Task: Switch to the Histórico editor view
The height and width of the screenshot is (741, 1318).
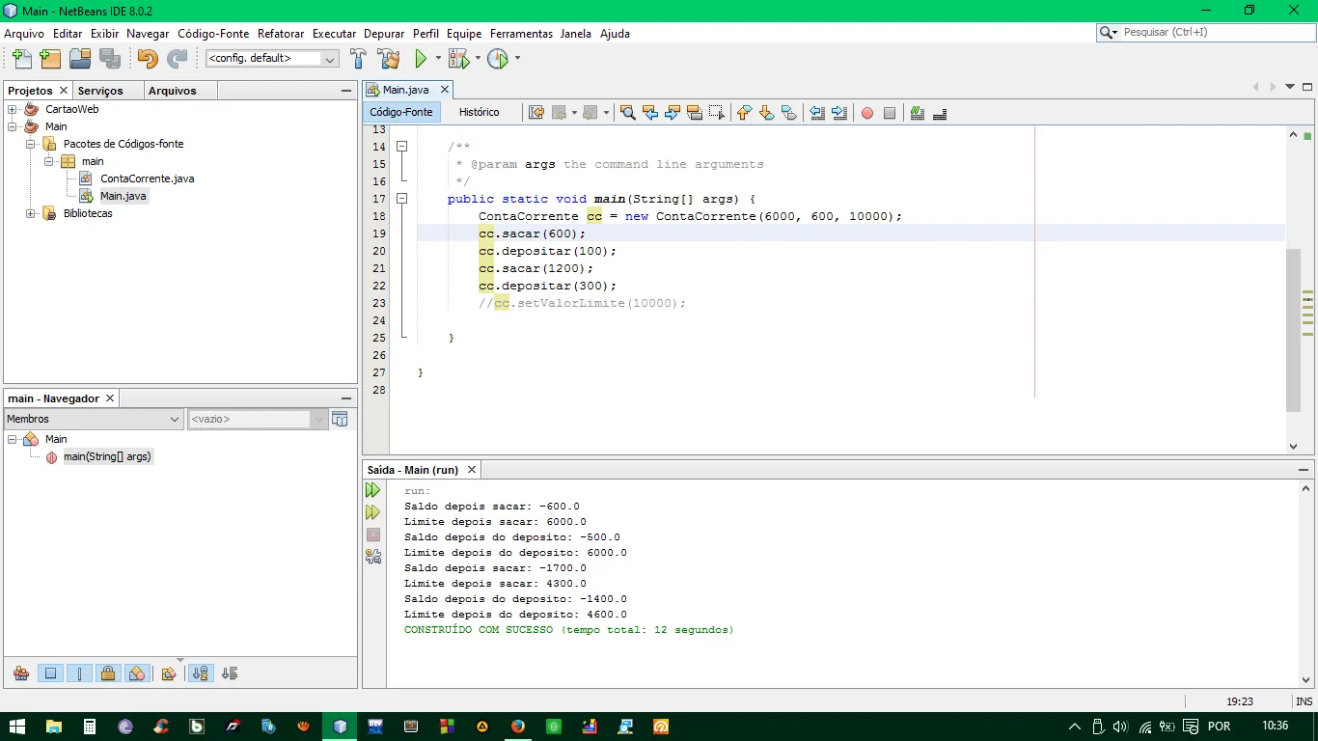Action: (x=479, y=112)
